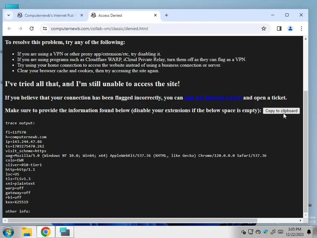
Task: Switch to Computernewb's Internet Pub tab
Action: (x=50, y=15)
